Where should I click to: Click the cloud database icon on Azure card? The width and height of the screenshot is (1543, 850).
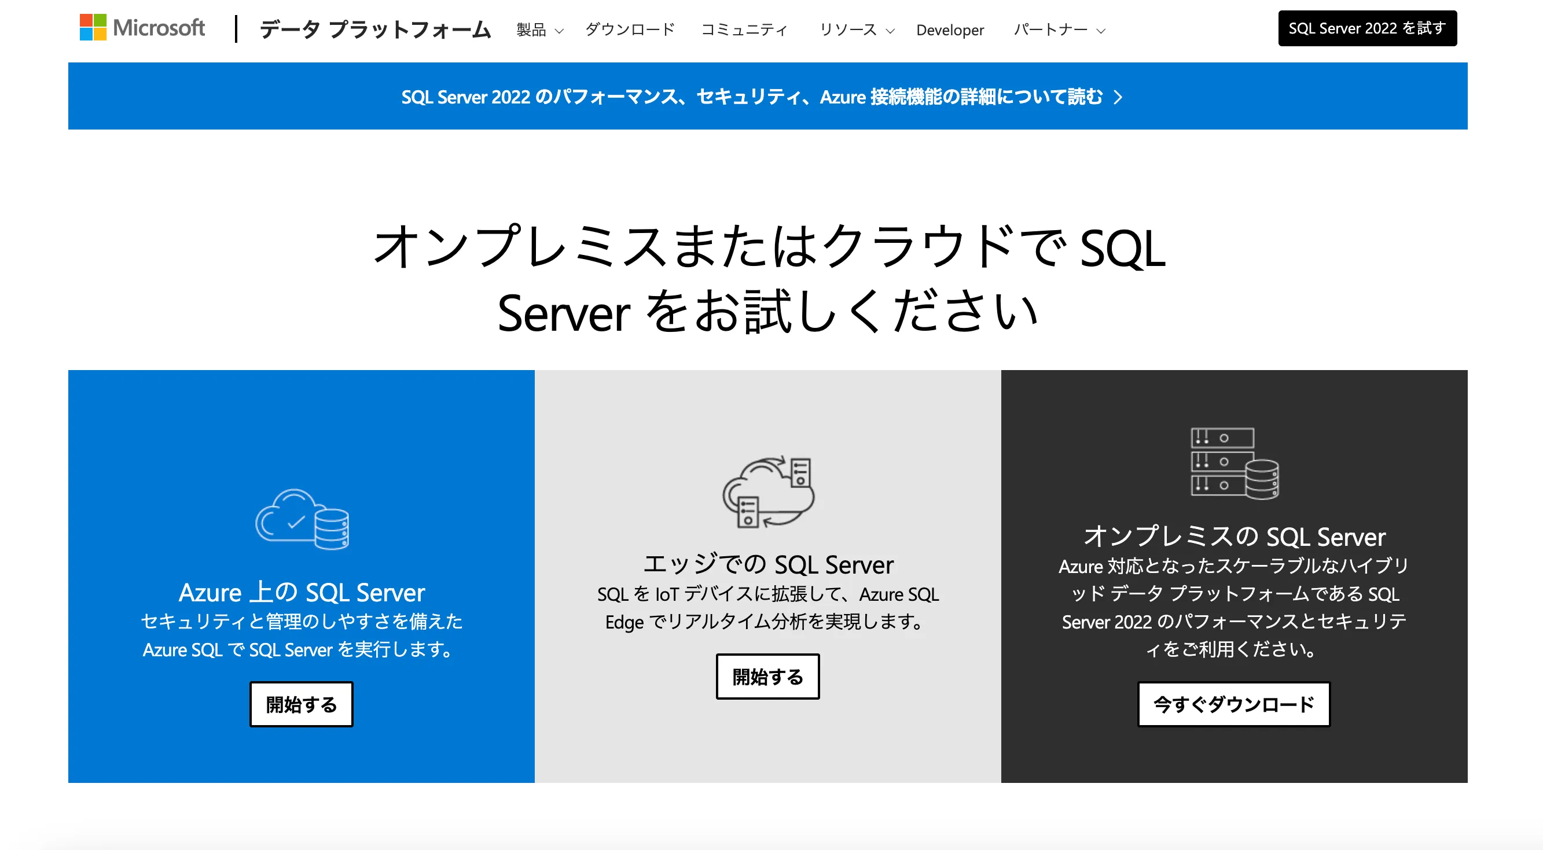coord(302,519)
